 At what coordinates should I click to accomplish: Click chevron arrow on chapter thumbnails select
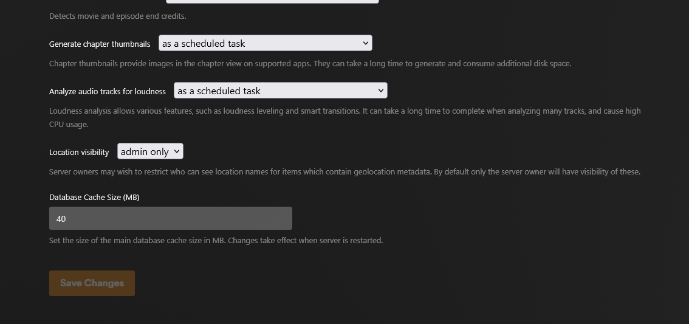click(365, 43)
